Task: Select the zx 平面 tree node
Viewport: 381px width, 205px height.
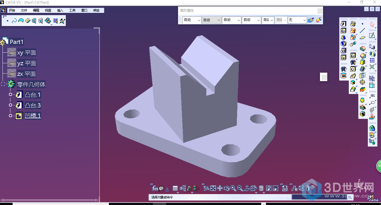Action: click(x=26, y=74)
